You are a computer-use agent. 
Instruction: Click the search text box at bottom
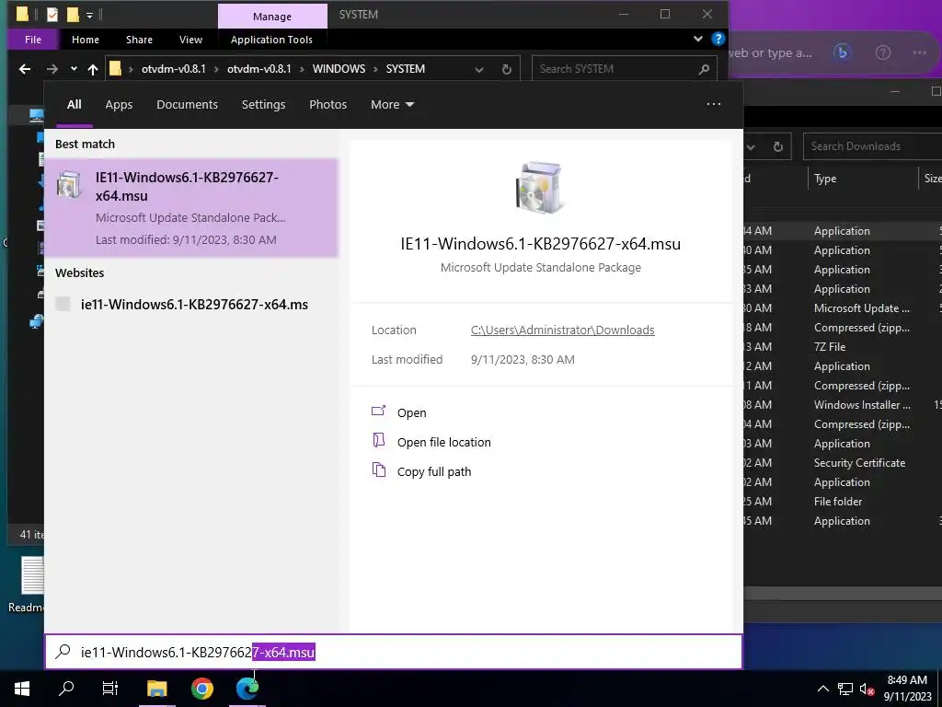(x=394, y=652)
